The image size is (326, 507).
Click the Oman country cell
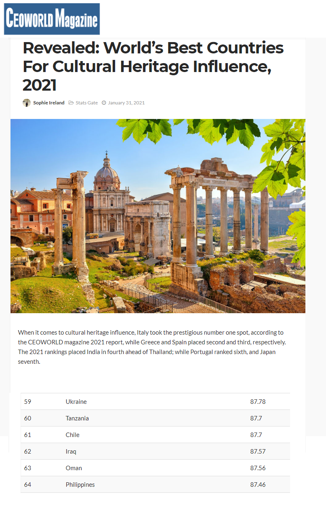pos(74,468)
